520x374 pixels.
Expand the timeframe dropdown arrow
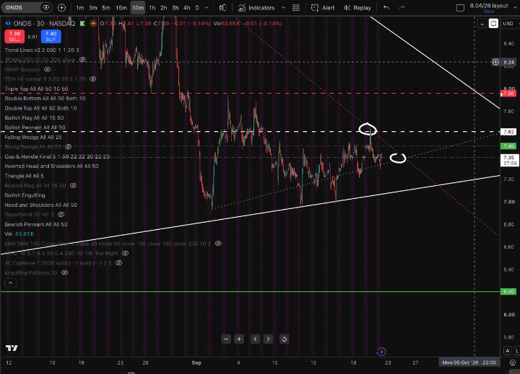point(207,8)
